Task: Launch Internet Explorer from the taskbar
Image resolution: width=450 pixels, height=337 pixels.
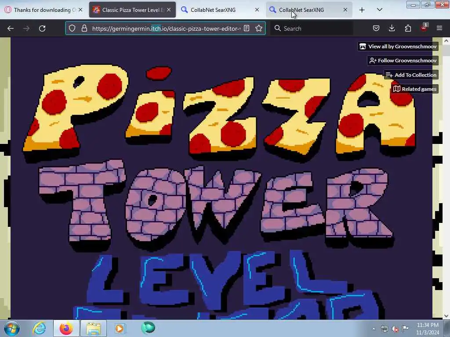Action: pos(39,328)
